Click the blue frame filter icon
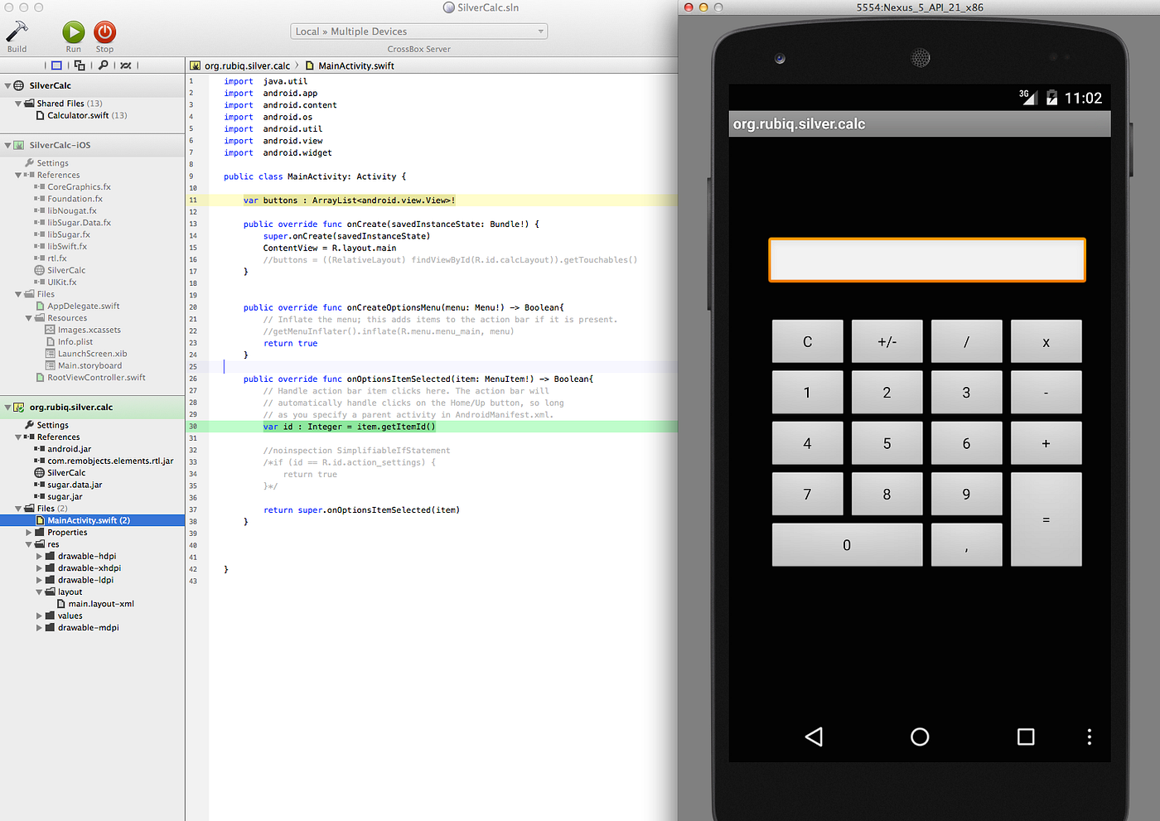1160x821 pixels. tap(56, 65)
